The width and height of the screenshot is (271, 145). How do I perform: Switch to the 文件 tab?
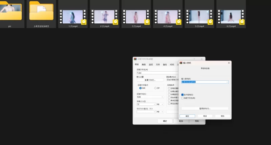click(158, 64)
